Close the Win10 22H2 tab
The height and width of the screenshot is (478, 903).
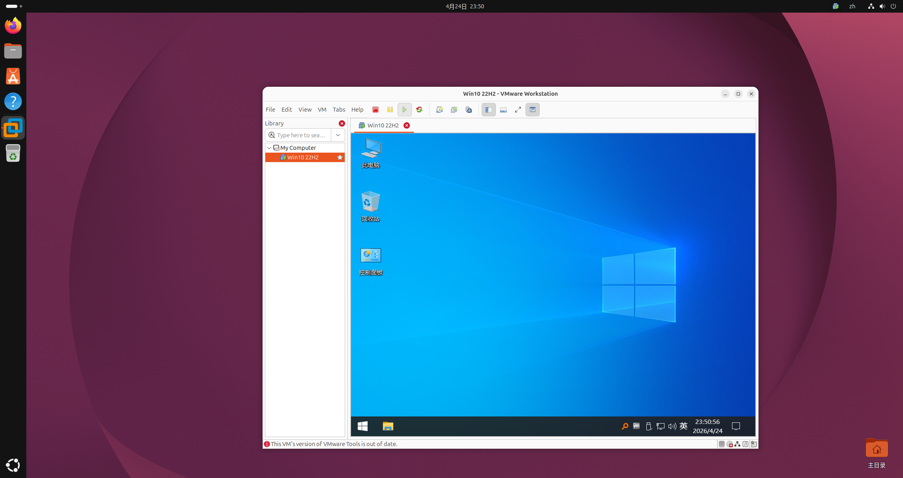point(407,125)
